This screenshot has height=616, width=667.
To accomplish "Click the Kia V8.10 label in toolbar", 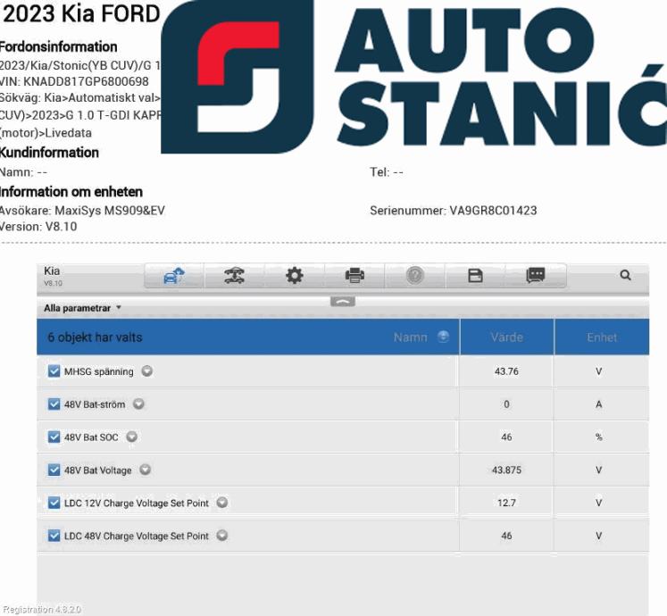I will click(53, 276).
